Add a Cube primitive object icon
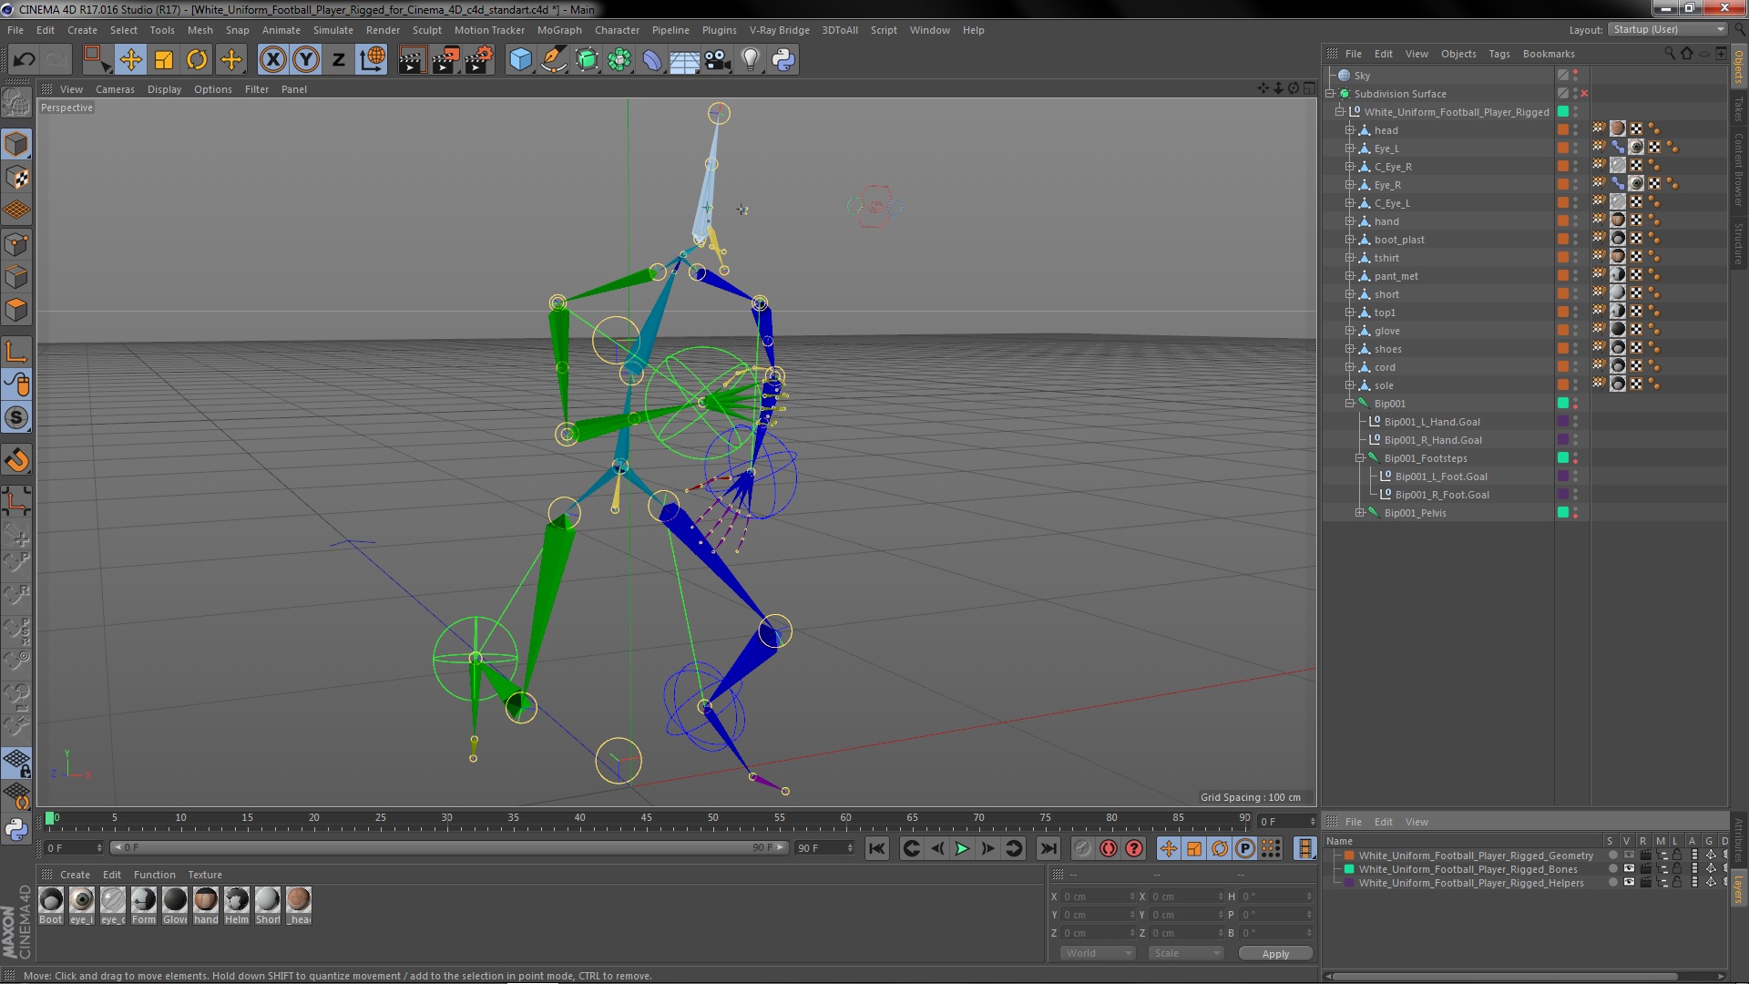The width and height of the screenshot is (1749, 984). click(x=520, y=60)
